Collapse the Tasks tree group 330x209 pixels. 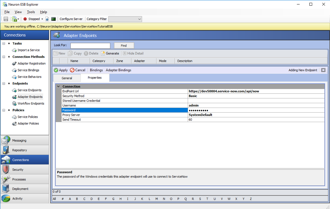[4, 44]
